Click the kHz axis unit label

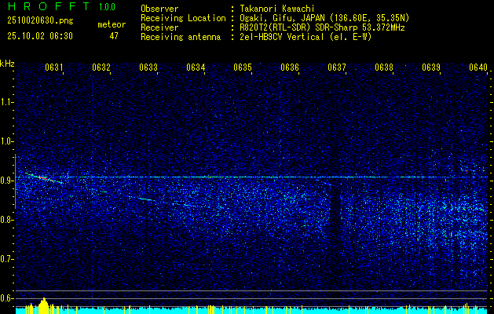tap(7, 64)
